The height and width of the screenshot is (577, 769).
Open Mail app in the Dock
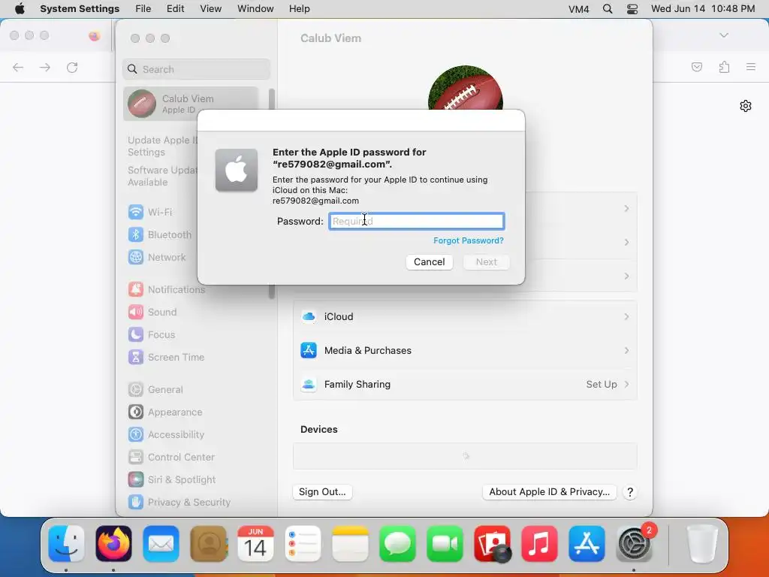click(161, 544)
